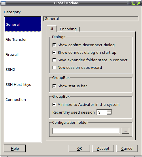The image size is (142, 157).
Task: Click the Recentlhy used session label
Action: [x=73, y=112]
